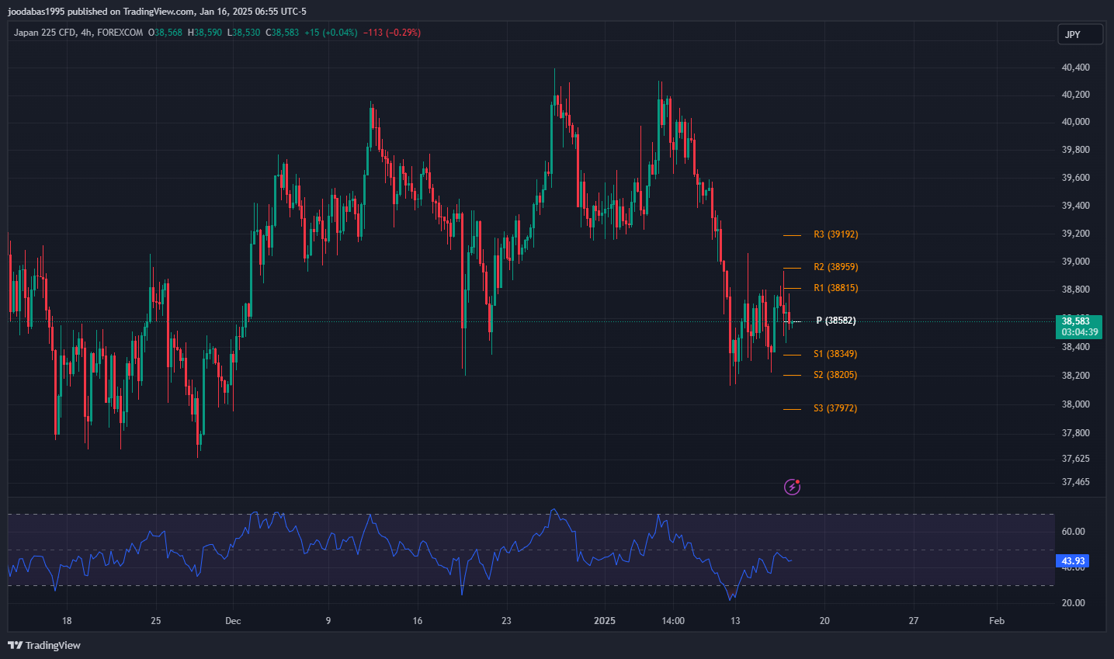The image size is (1114, 659).
Task: Select the R2 (38959) resistance label
Action: click(x=835, y=267)
